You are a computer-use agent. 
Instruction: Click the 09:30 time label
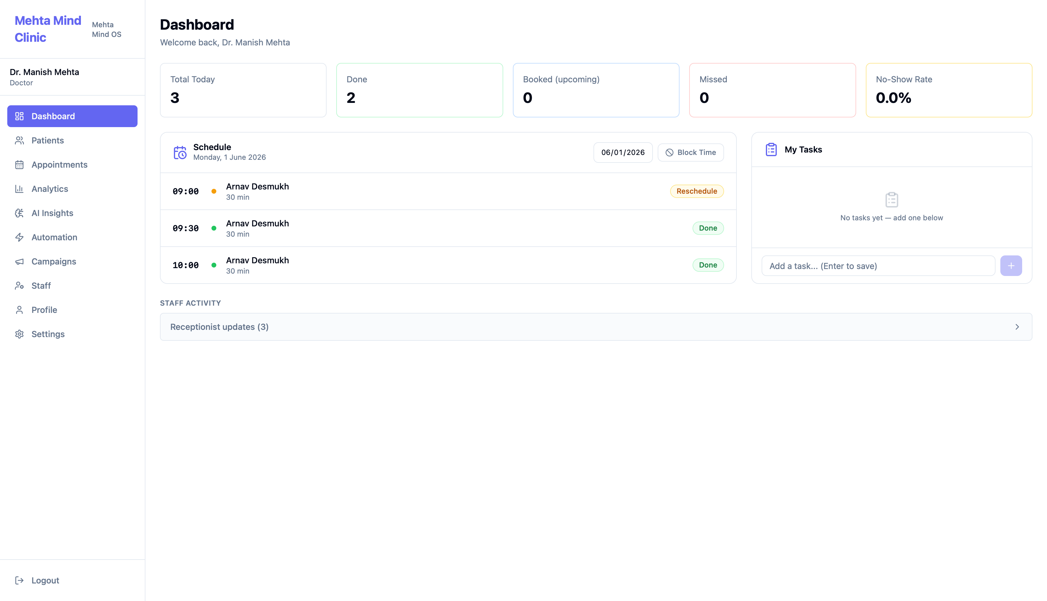(185, 228)
